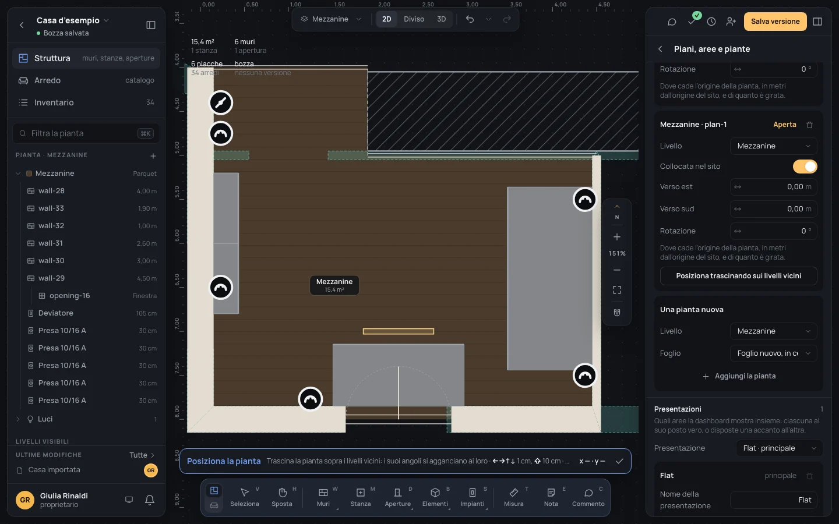
Task: Click the Filtra la pianta search field
Action: 86,133
